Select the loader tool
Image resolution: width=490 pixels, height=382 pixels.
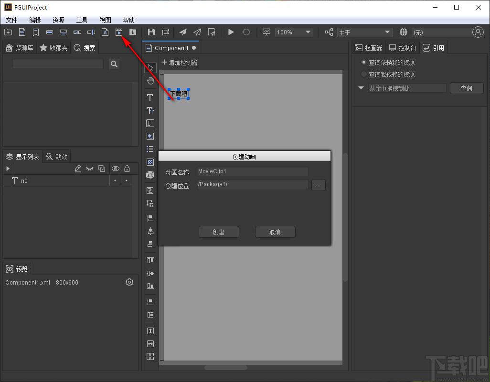[150, 162]
